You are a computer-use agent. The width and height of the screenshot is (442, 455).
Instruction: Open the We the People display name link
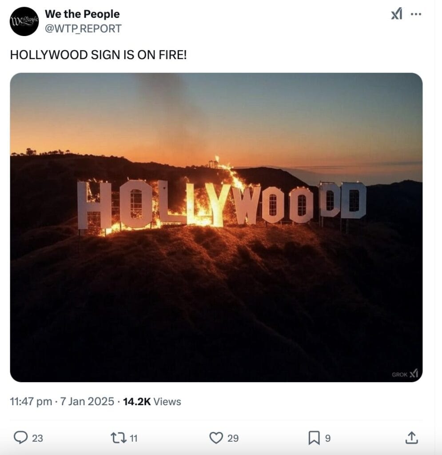[82, 14]
